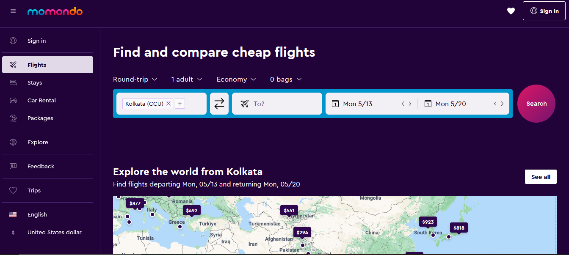Image resolution: width=569 pixels, height=255 pixels.
Task: Go to next day for Mon 5/13 departure
Action: [410, 104]
